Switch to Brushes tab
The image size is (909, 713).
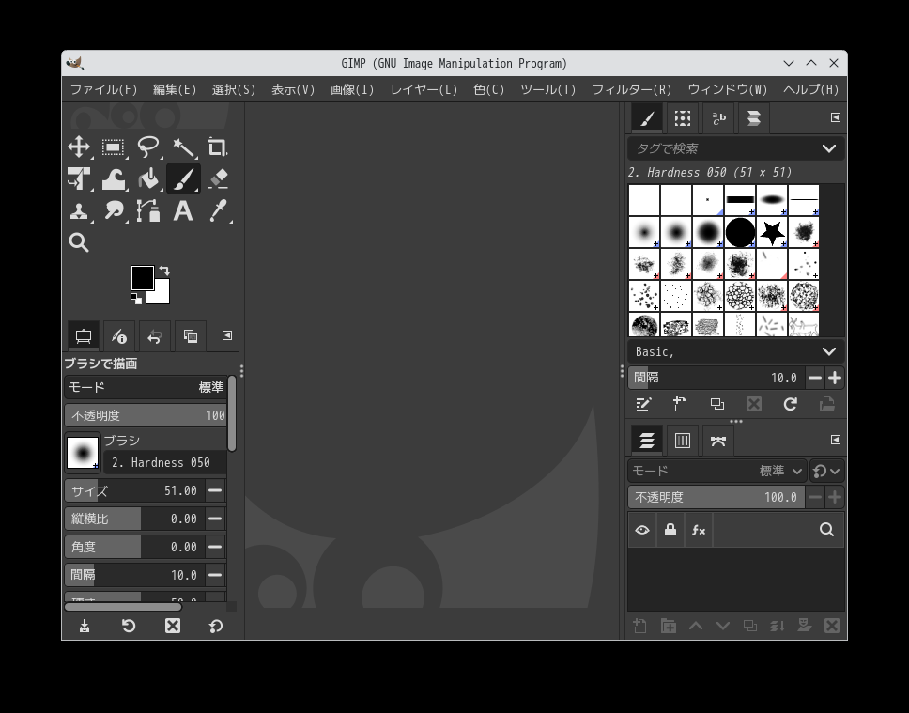tap(647, 118)
